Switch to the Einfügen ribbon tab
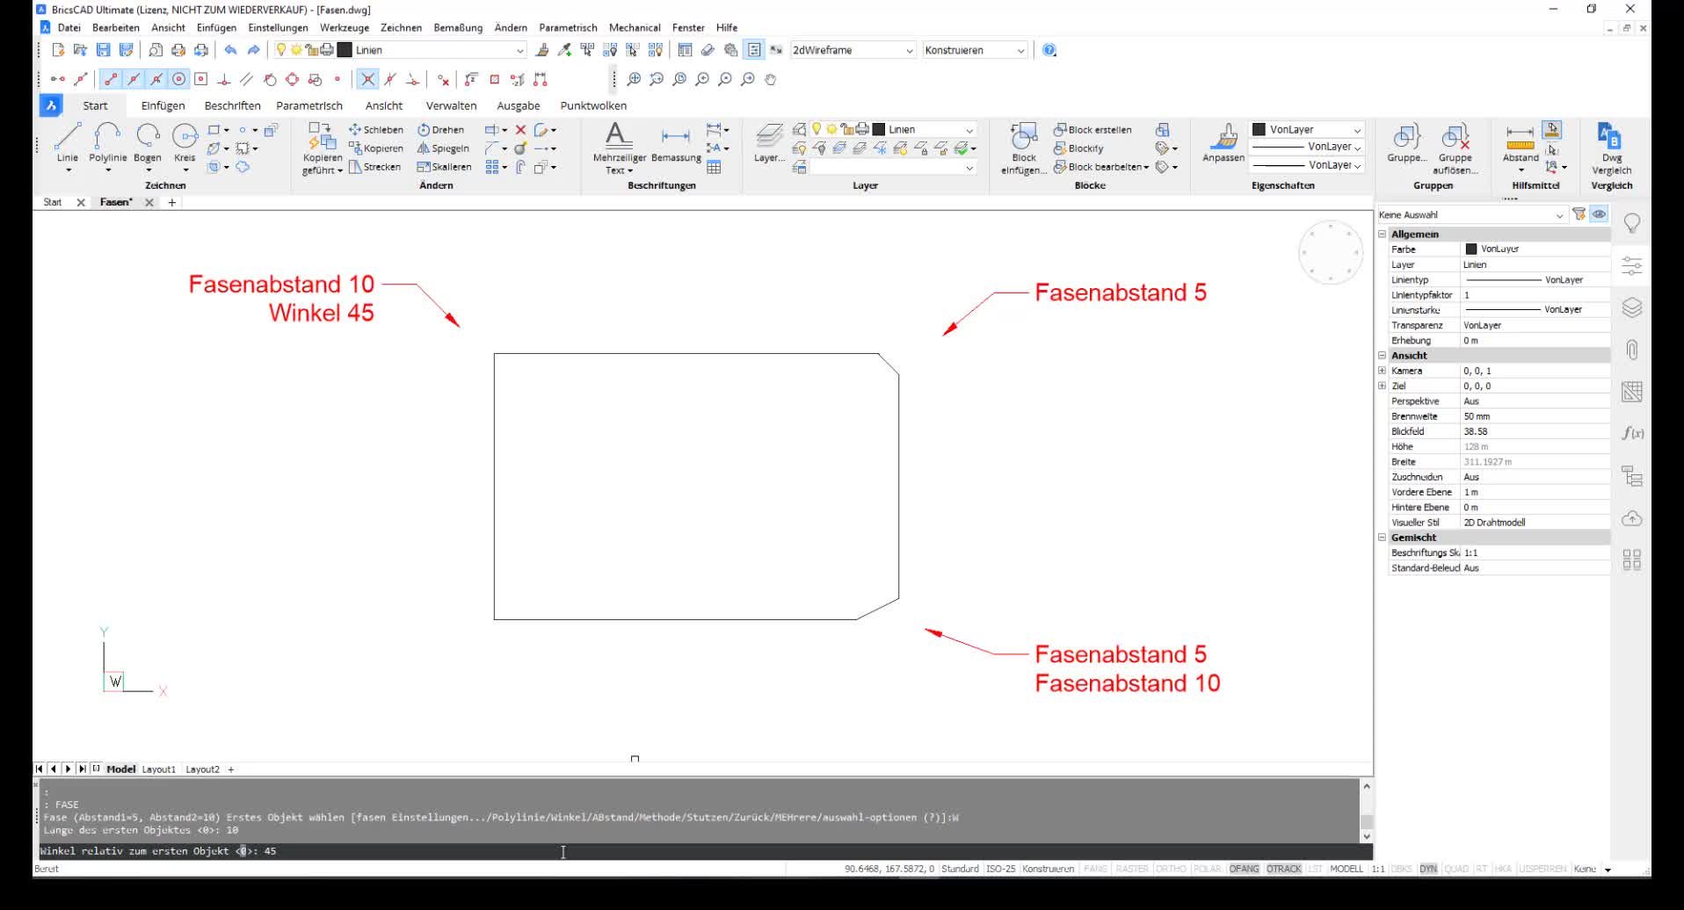 (163, 105)
